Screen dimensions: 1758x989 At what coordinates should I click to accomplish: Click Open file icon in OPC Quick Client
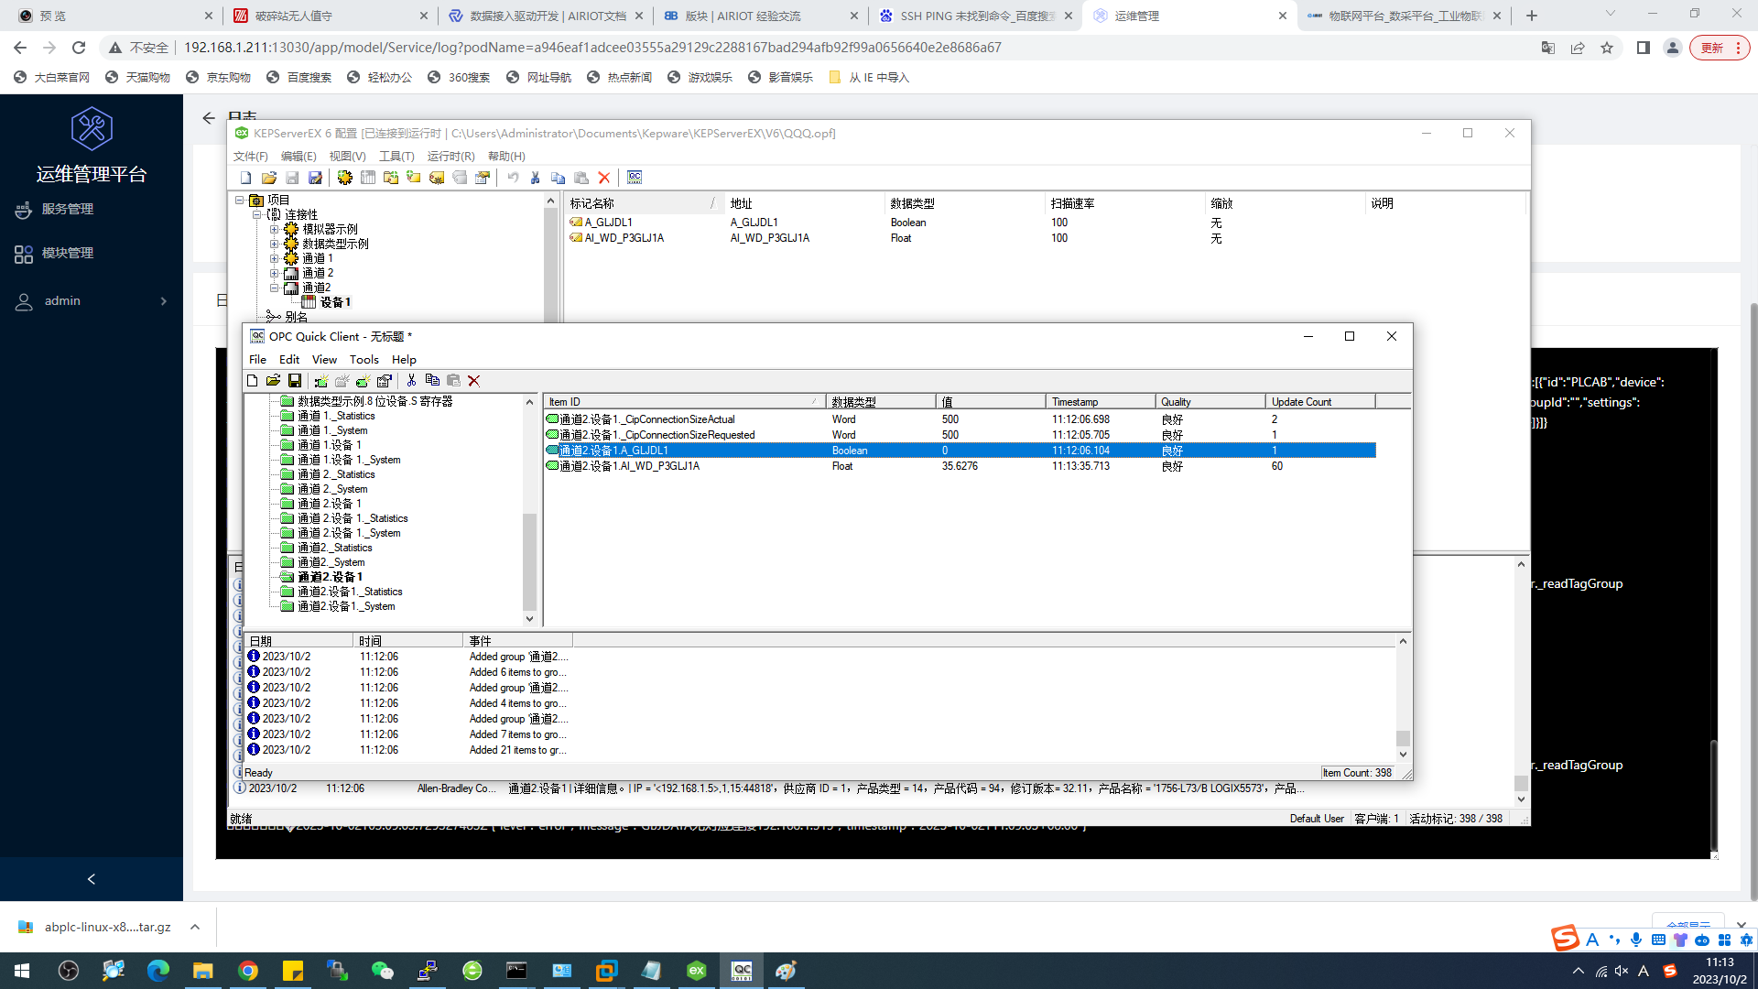click(x=273, y=381)
